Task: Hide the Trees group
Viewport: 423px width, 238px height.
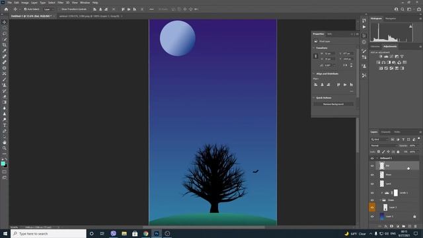Action: point(372,200)
